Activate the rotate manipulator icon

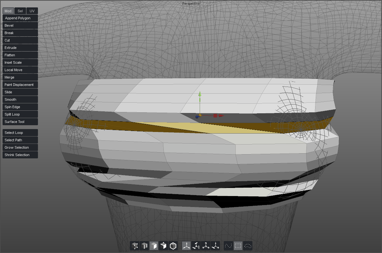click(196, 246)
